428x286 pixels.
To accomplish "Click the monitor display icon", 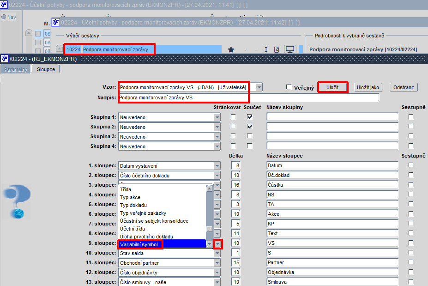I will 289,49.
